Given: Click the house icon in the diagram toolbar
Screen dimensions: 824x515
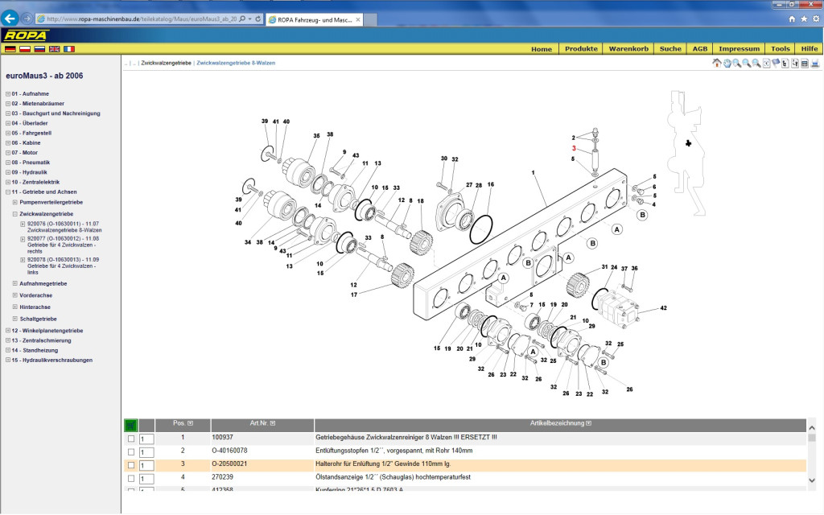Looking at the screenshot, I should [x=717, y=63].
